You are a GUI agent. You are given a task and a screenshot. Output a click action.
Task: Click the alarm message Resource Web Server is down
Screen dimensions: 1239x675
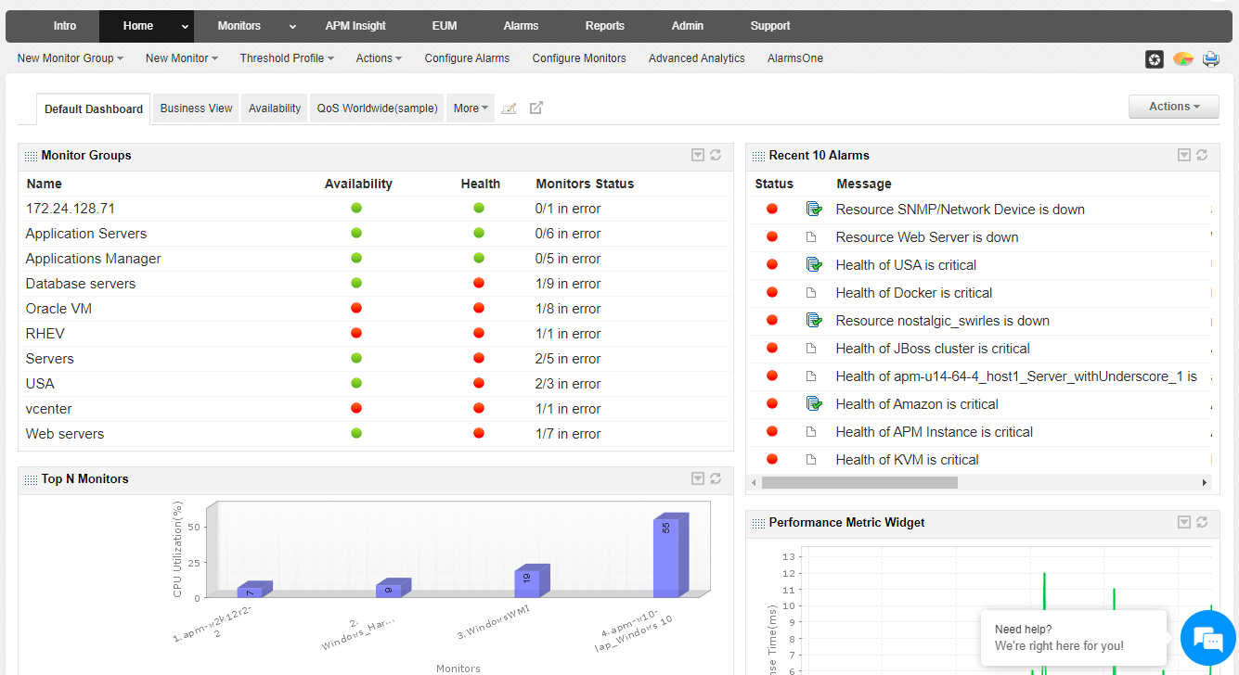(926, 237)
